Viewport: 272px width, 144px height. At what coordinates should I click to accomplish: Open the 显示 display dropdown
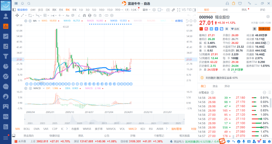[x=146, y=10]
